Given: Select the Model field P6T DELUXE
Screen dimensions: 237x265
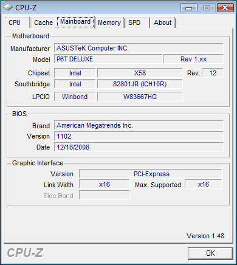Looking at the screenshot, I should pos(108,59).
